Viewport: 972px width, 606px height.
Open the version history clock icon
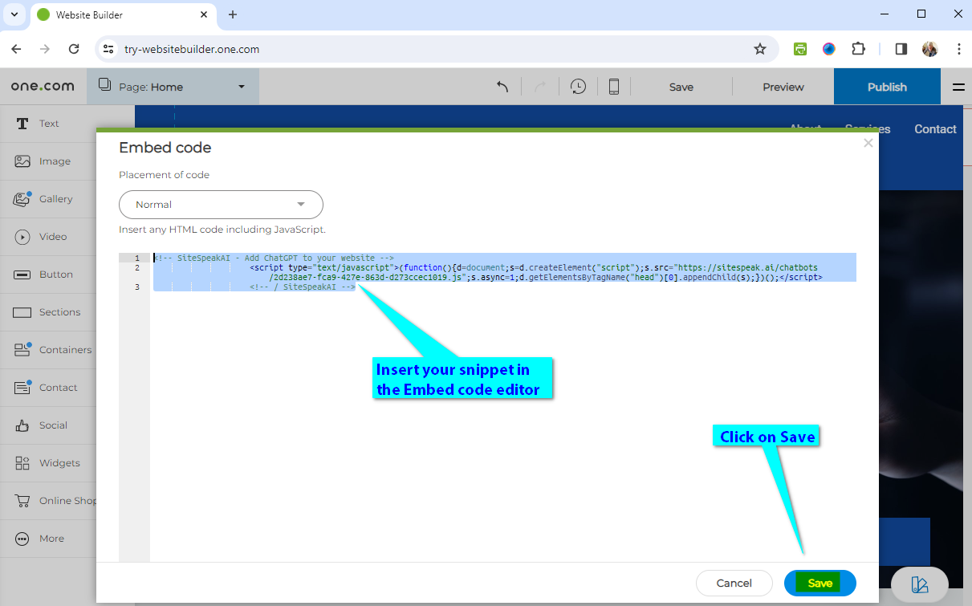(578, 87)
